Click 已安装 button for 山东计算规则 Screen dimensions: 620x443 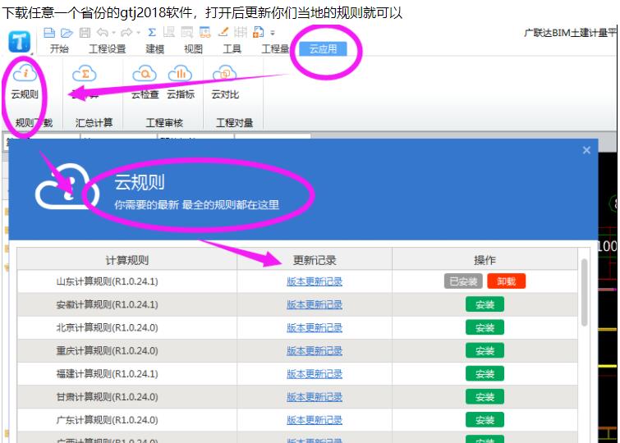click(x=463, y=281)
